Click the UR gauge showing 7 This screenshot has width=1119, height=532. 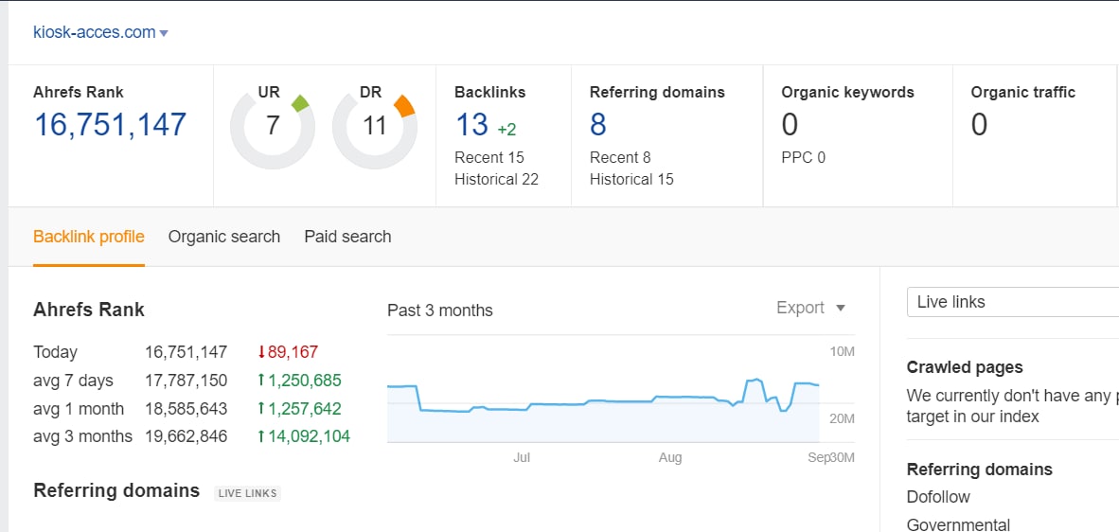[x=272, y=126]
